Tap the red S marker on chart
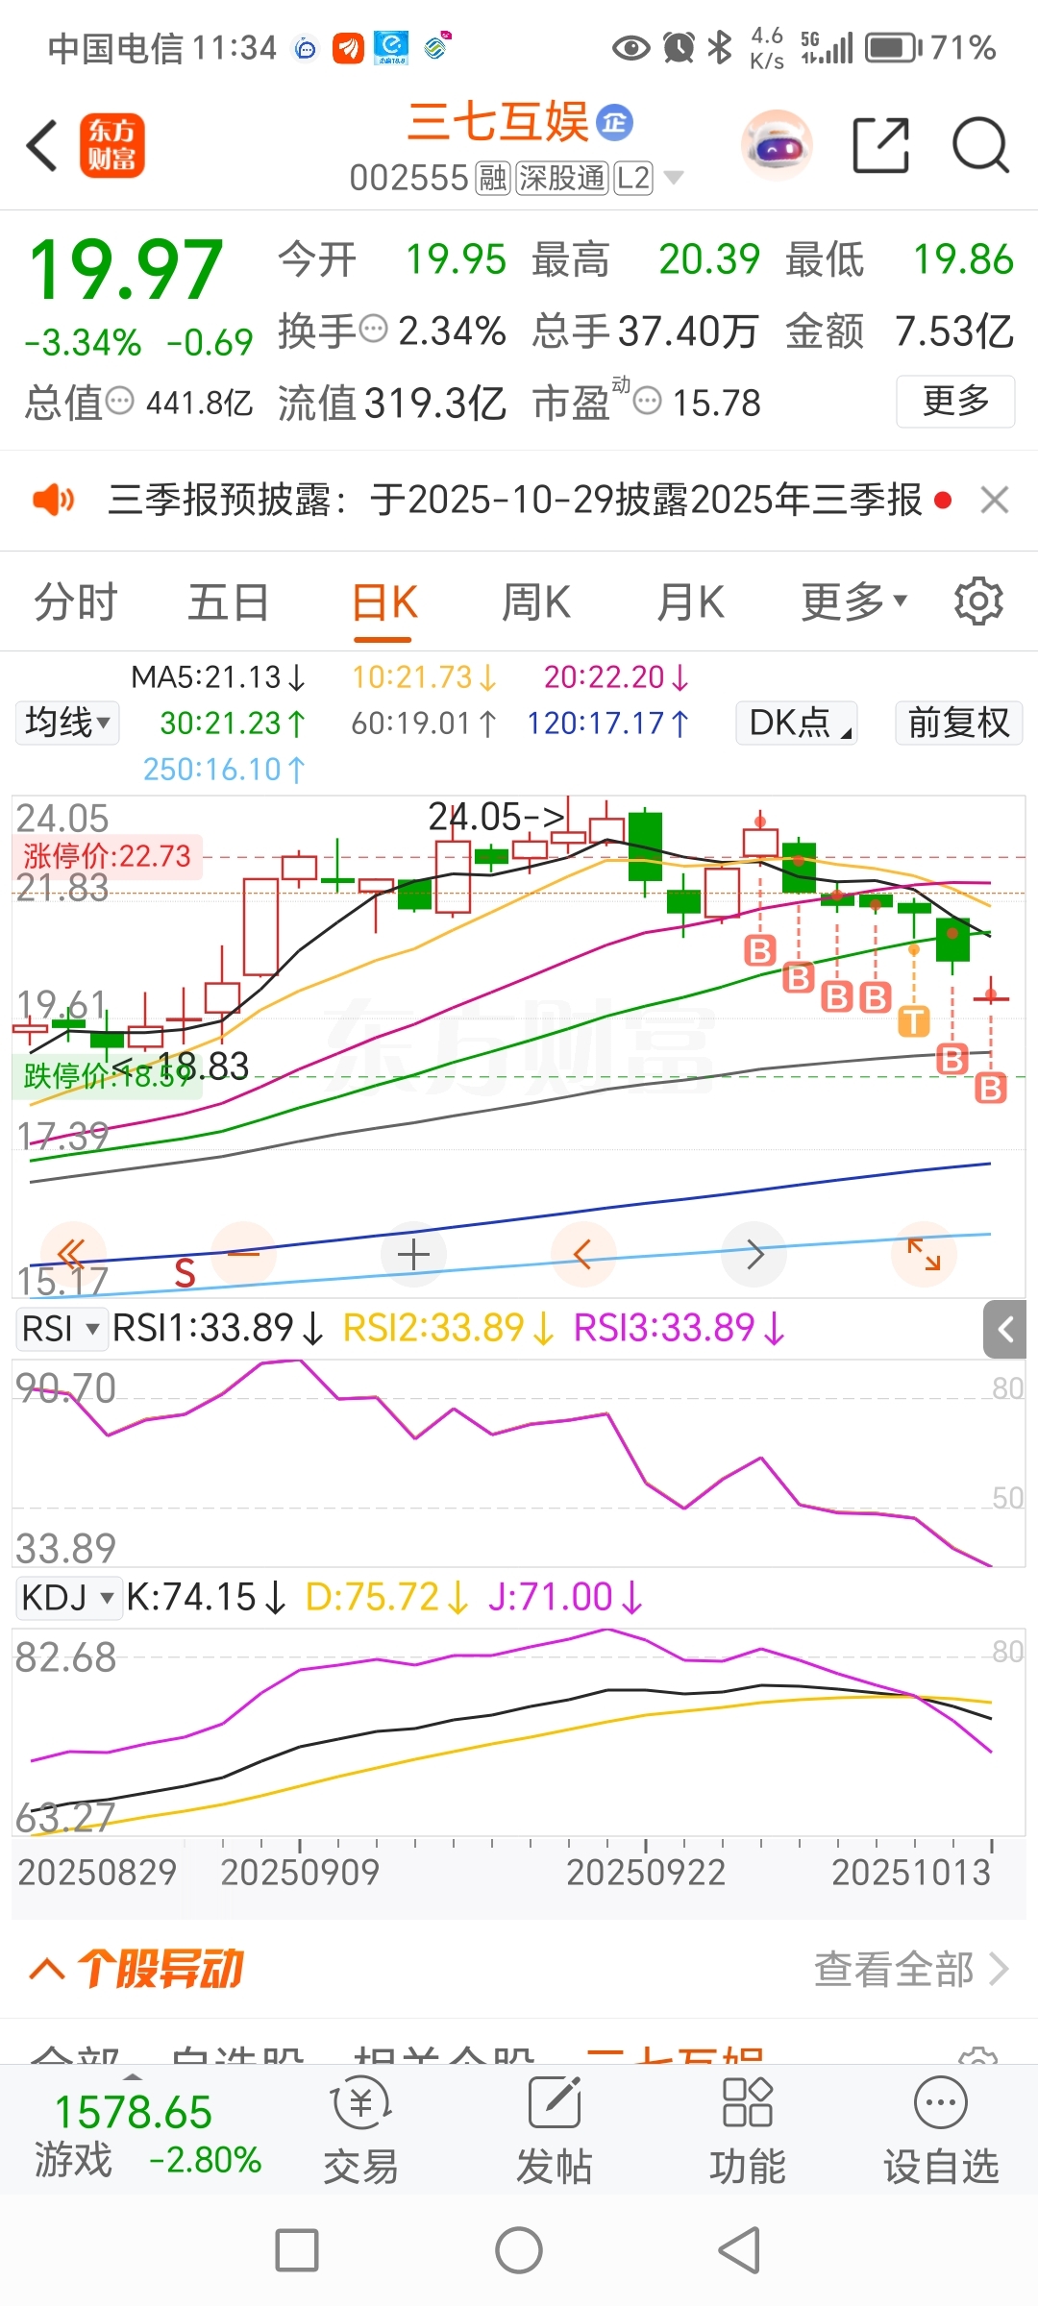The height and width of the screenshot is (2306, 1038). [x=185, y=1273]
